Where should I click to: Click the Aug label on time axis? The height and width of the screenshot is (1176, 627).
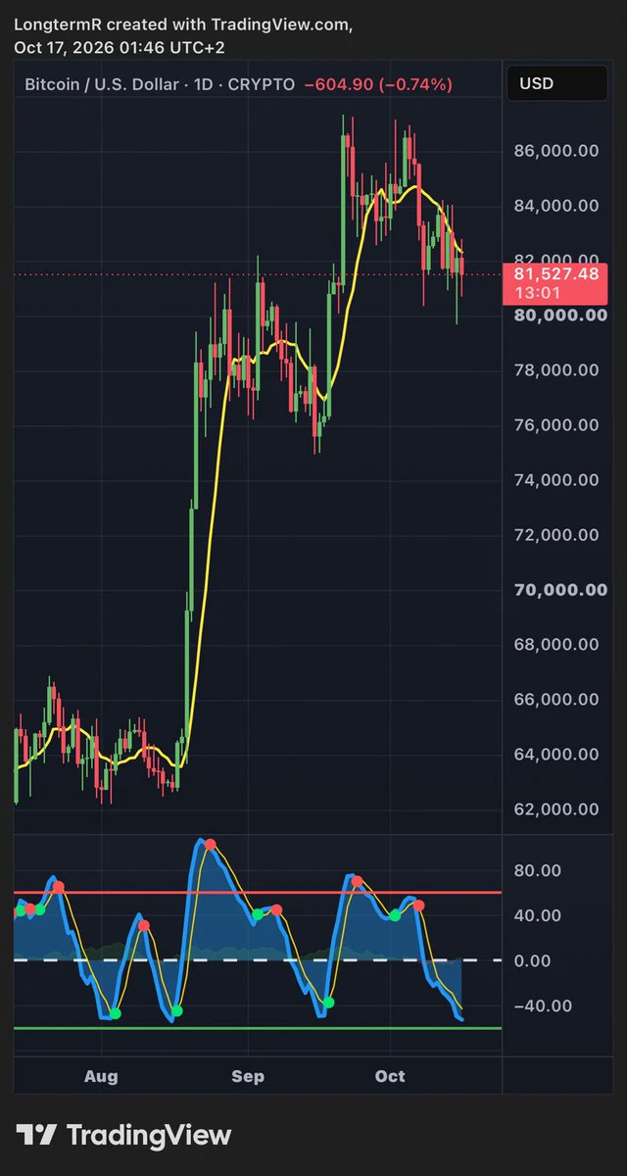tap(101, 1076)
